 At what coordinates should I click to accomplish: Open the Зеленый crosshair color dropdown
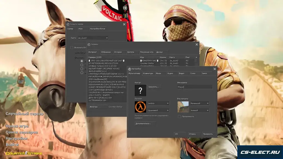pos(200,110)
